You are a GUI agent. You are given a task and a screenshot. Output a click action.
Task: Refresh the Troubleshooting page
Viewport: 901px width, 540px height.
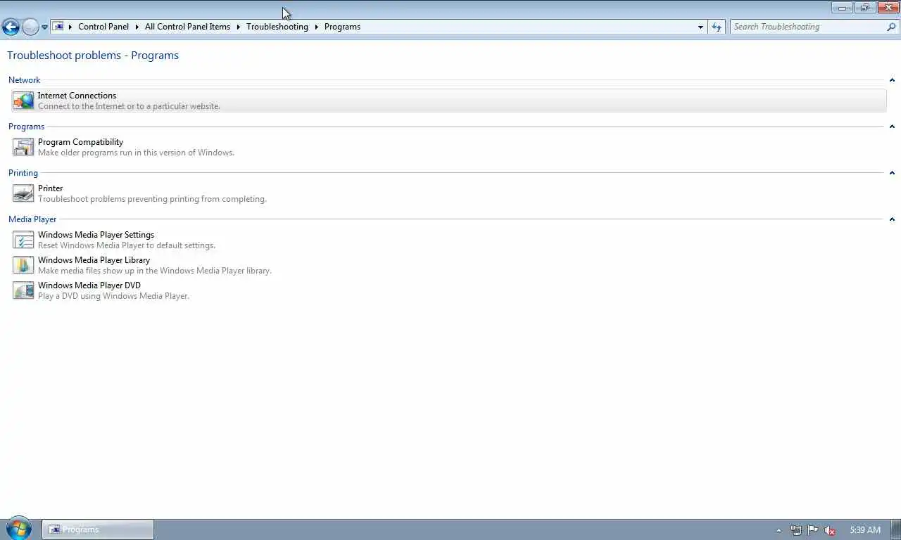coord(717,27)
